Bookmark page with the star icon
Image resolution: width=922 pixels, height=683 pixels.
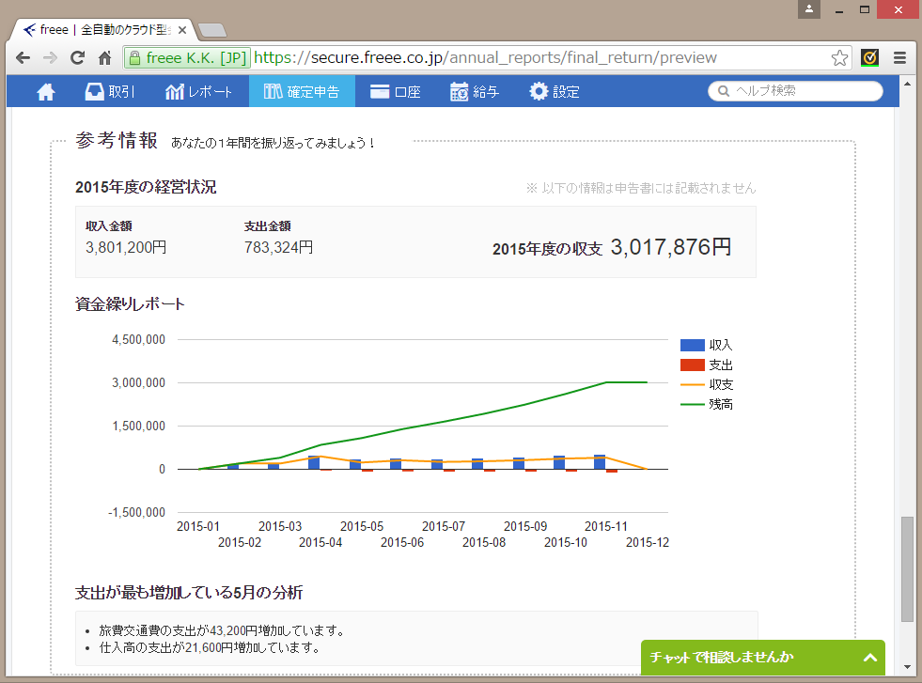click(x=839, y=57)
